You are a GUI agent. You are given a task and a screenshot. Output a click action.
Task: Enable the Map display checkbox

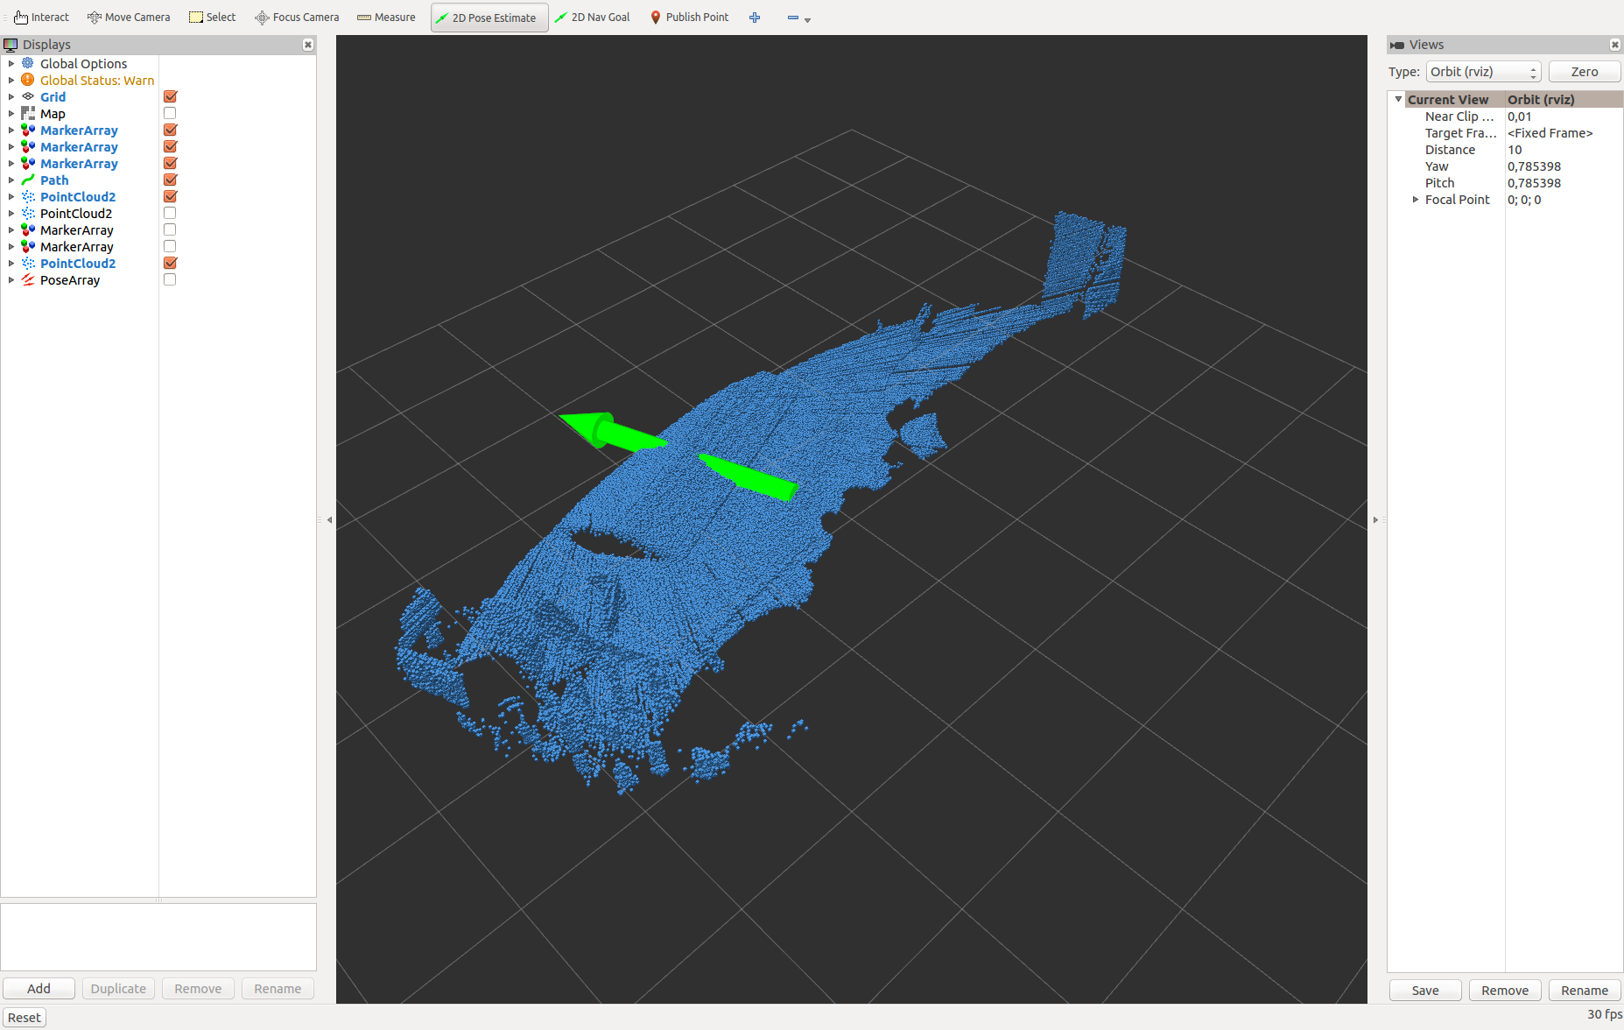click(170, 113)
